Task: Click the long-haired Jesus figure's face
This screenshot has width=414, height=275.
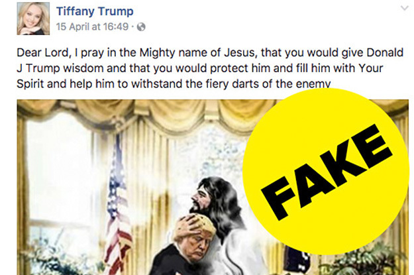Action: tap(202, 197)
